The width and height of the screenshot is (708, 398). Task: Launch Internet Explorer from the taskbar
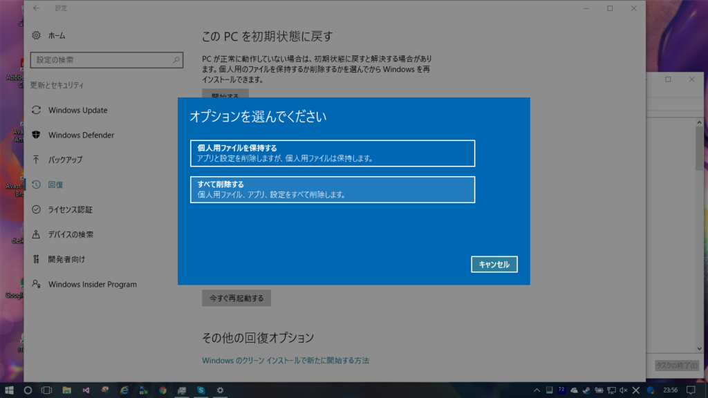(124, 390)
